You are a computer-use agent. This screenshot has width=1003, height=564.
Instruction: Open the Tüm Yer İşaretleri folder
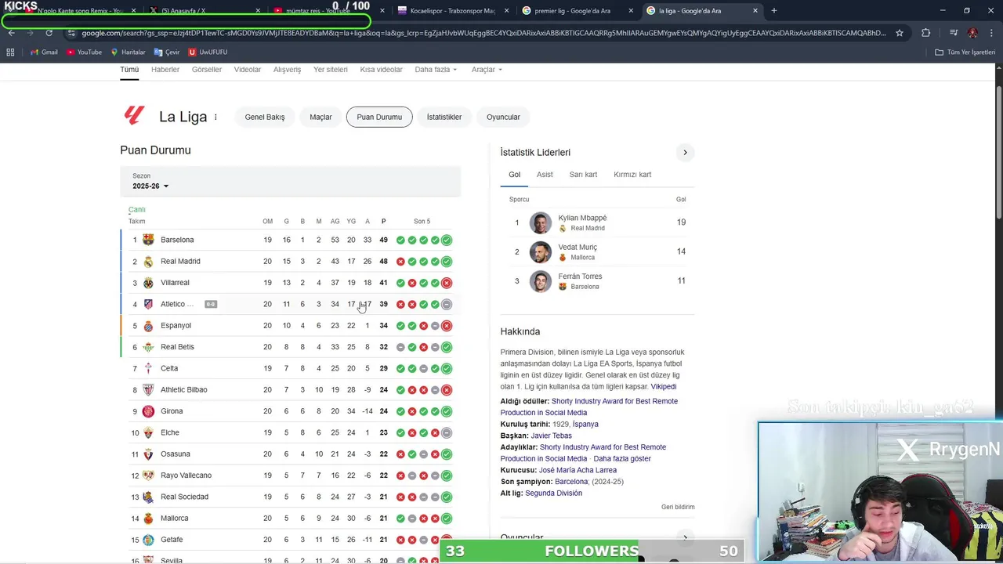pos(965,52)
